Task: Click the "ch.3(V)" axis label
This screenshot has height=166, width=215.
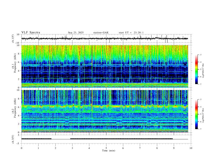Action: (13, 139)
